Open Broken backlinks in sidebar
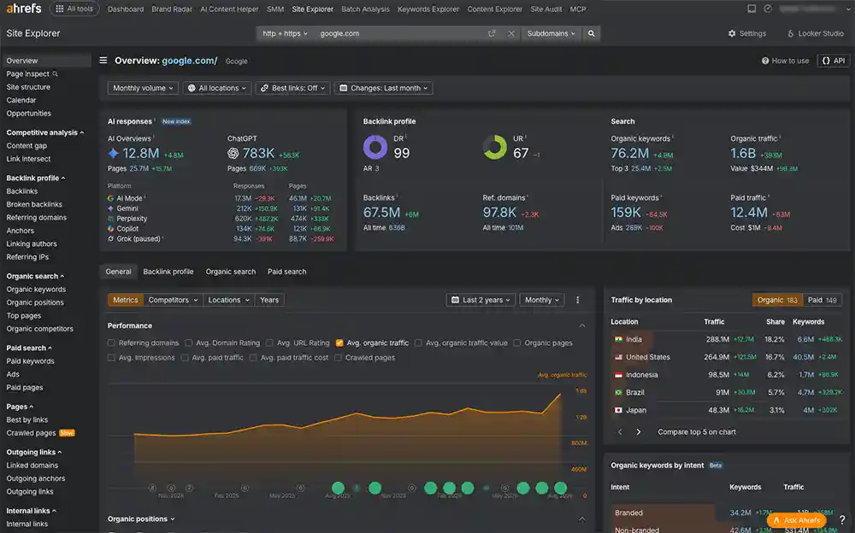855x533 pixels. [34, 204]
